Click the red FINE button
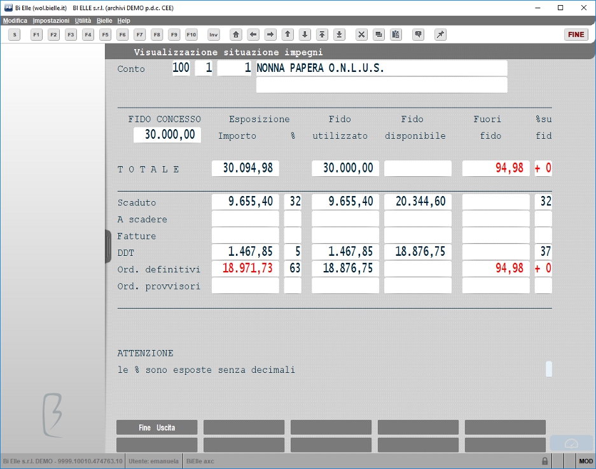The image size is (596, 469). [x=576, y=34]
